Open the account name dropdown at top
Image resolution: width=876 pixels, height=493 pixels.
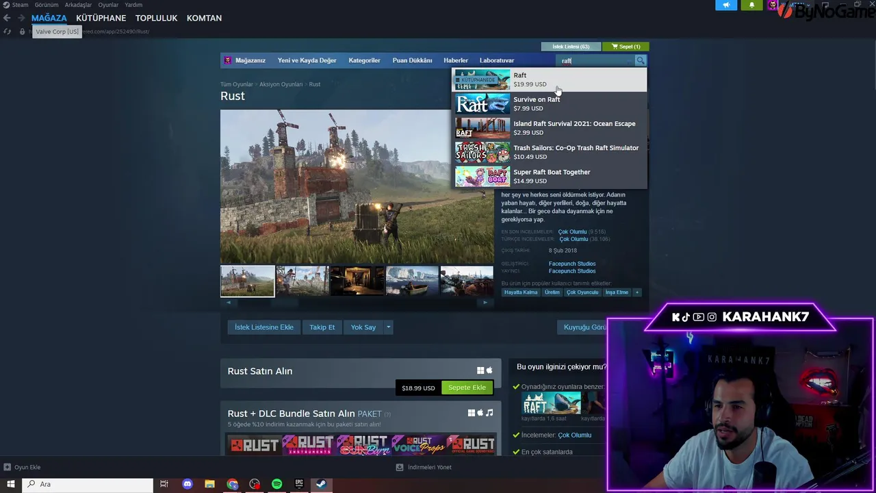(797, 5)
